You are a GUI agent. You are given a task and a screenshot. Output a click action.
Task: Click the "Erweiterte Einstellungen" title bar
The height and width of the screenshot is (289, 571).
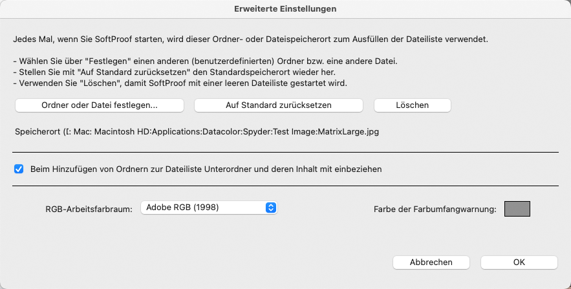click(x=286, y=9)
